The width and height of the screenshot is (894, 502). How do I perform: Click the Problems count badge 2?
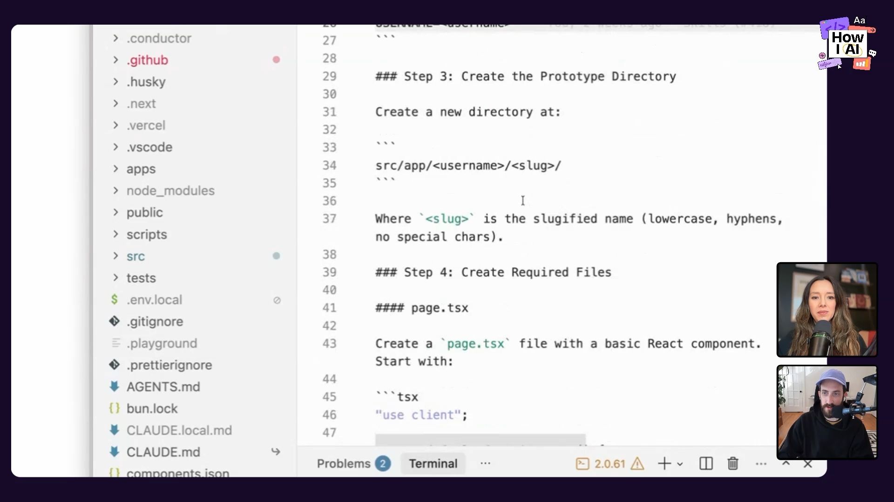[383, 463]
